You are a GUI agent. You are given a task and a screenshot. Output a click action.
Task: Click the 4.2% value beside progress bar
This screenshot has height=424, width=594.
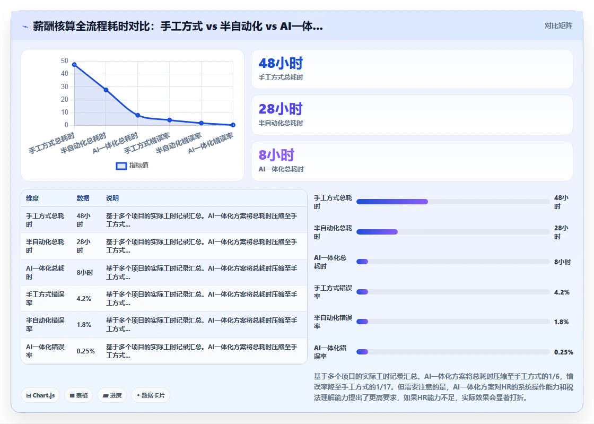(562, 292)
